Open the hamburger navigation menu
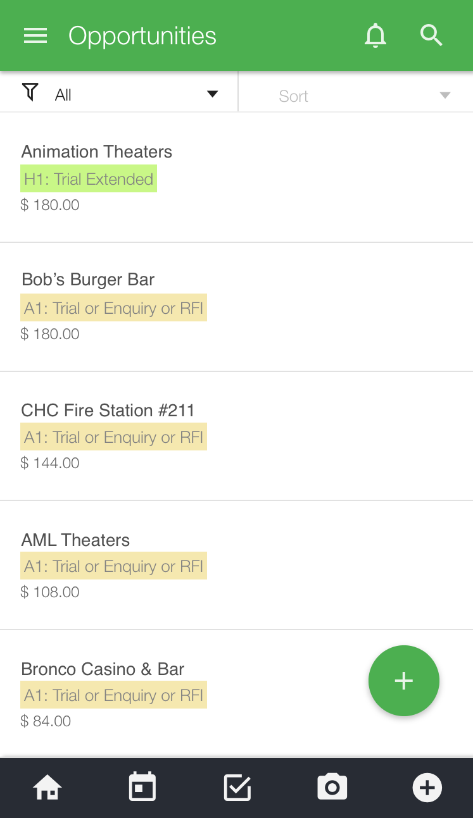The width and height of the screenshot is (473, 818). (x=35, y=36)
